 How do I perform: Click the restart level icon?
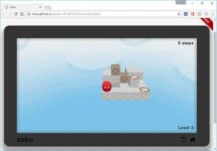(184, 140)
